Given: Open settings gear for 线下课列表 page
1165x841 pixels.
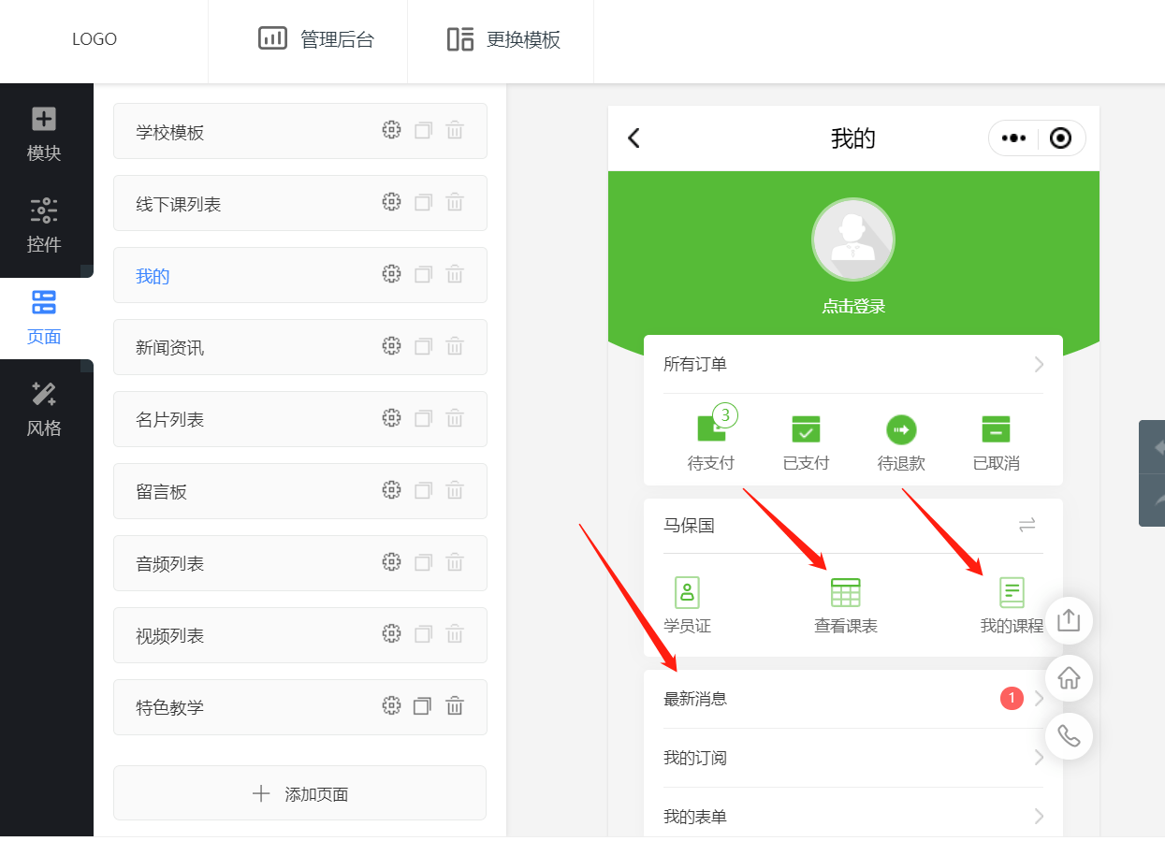Looking at the screenshot, I should (x=391, y=202).
